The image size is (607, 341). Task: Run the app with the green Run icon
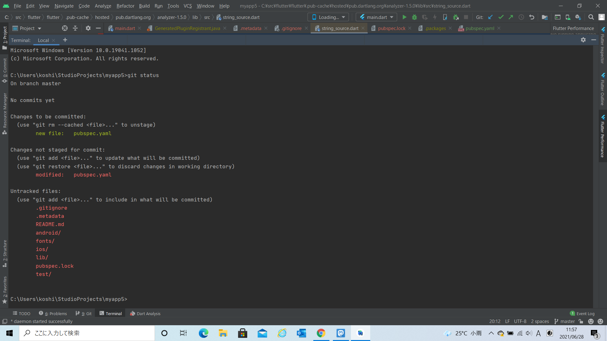(405, 17)
